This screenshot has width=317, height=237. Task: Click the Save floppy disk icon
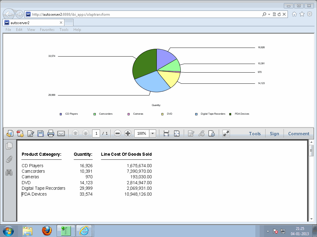point(40,133)
